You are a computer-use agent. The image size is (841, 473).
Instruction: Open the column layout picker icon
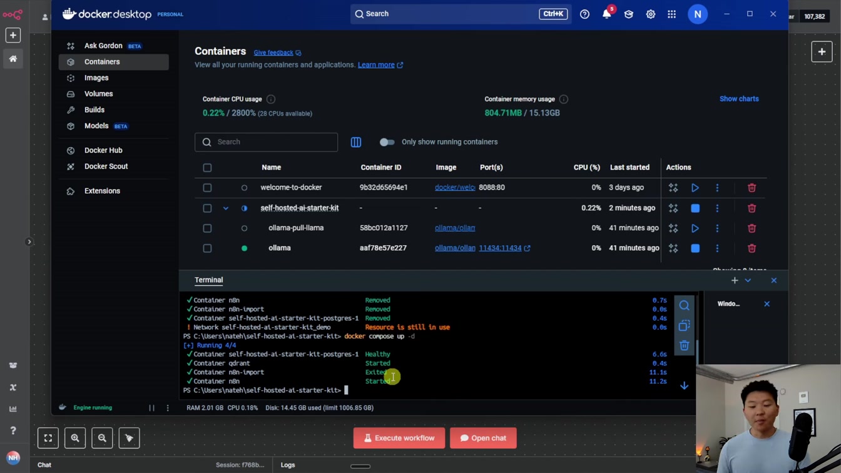point(356,142)
